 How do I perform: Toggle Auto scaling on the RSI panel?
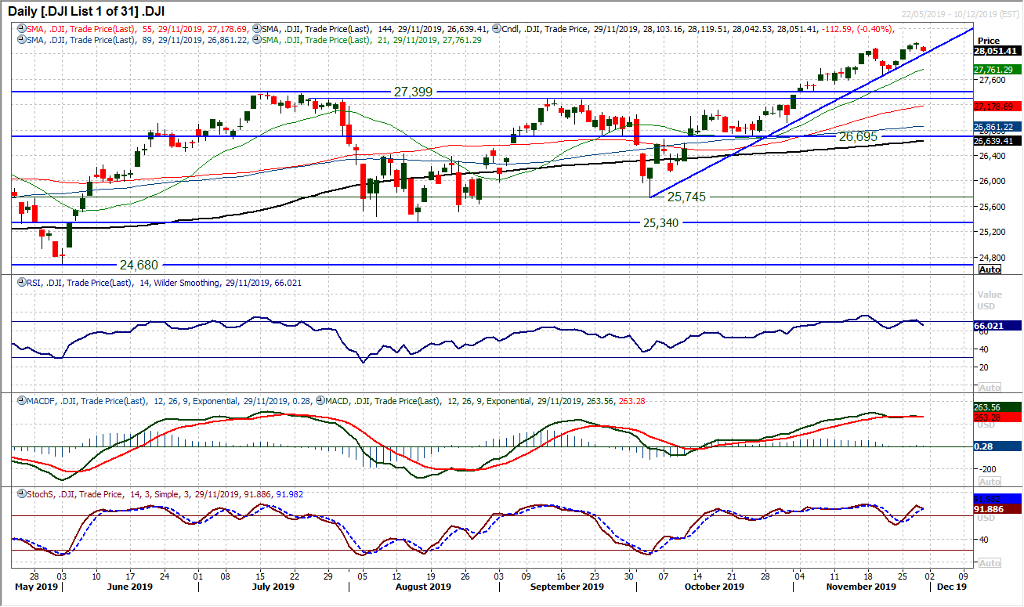point(990,386)
